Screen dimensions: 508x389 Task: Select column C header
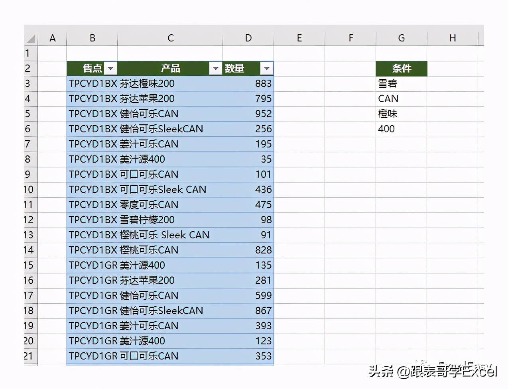pyautogui.click(x=170, y=38)
